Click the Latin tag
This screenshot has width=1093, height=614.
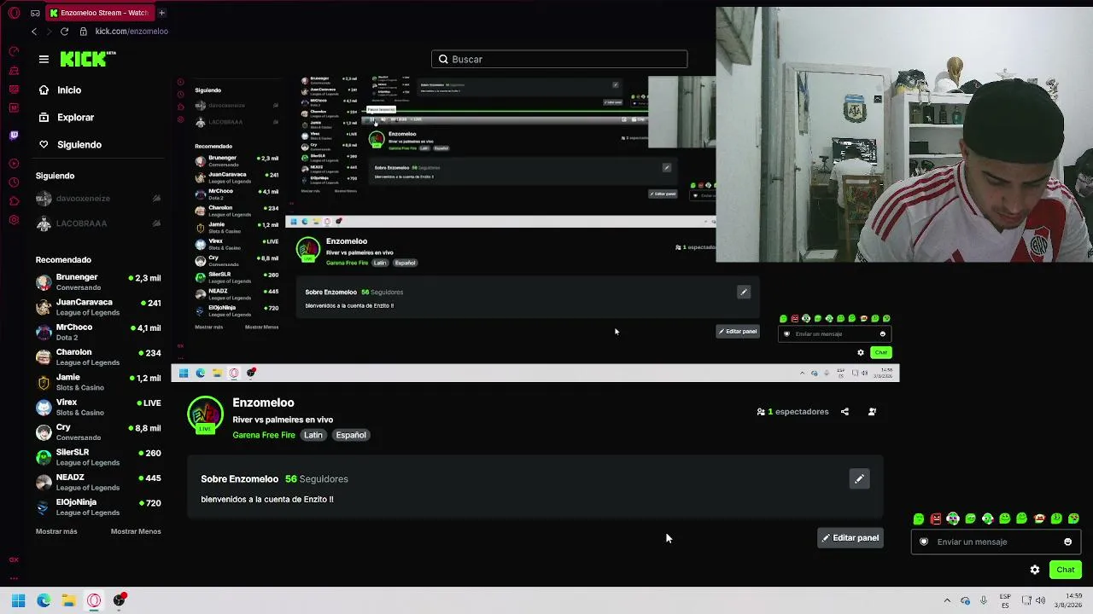tap(313, 435)
